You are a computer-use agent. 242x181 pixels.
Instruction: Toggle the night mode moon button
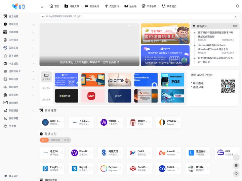click(x=236, y=173)
